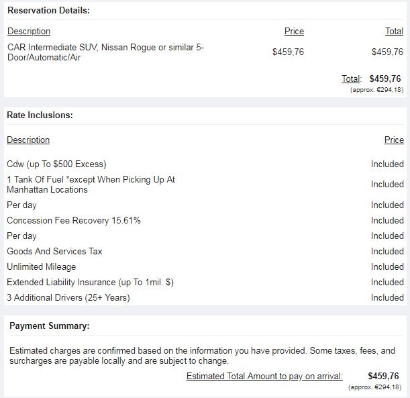Click the underlined "Total:" label in Reservation Details

pyautogui.click(x=351, y=79)
